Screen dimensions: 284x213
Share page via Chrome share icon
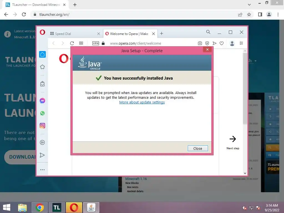[x=240, y=14]
